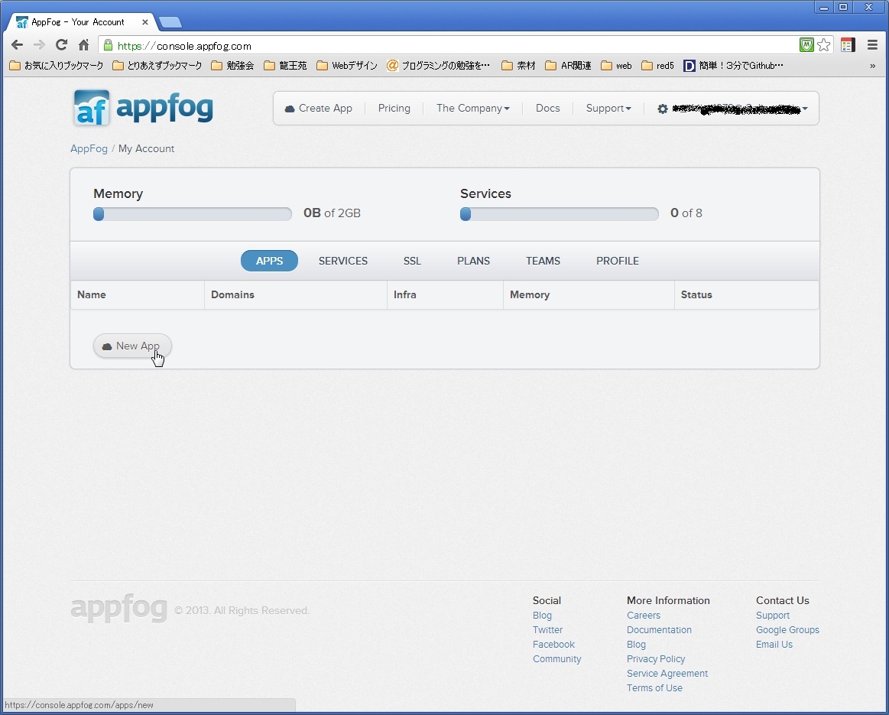Click the green shield extension icon
The image size is (889, 715).
pyautogui.click(x=806, y=45)
